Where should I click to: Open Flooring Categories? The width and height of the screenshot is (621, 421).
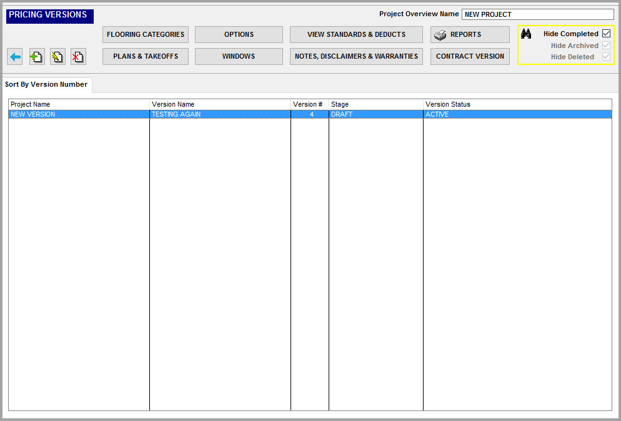coord(146,34)
